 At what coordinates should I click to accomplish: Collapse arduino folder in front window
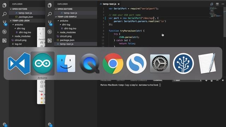tap(58, 20)
